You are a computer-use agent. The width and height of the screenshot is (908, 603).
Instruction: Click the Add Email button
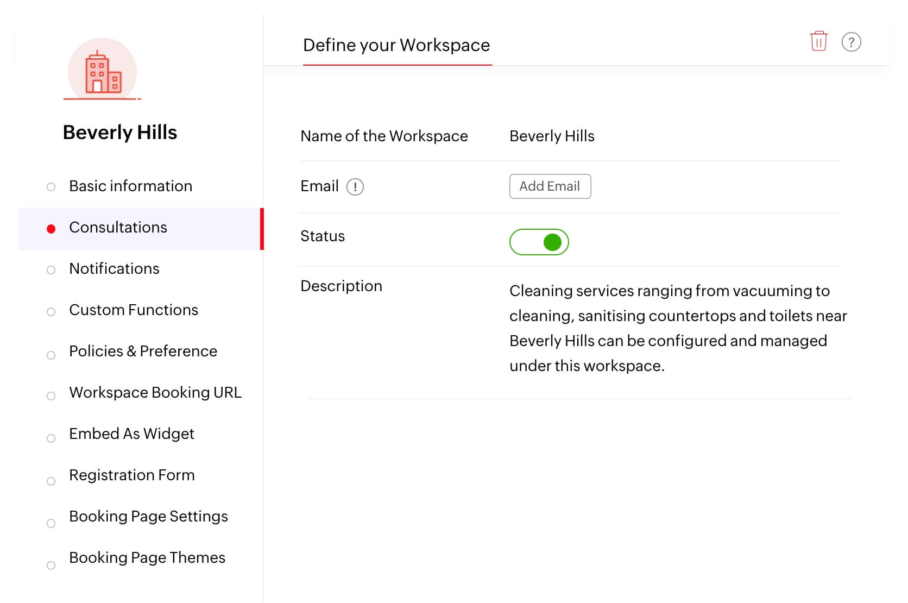(x=550, y=186)
